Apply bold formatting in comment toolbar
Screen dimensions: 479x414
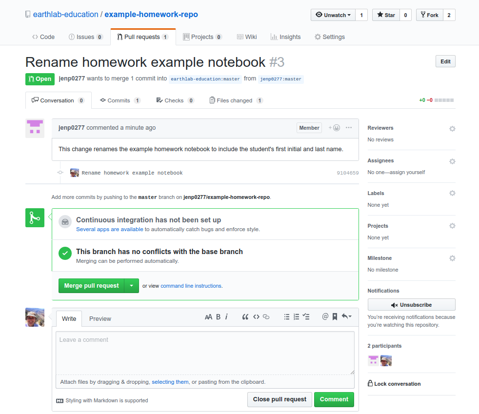(218, 317)
